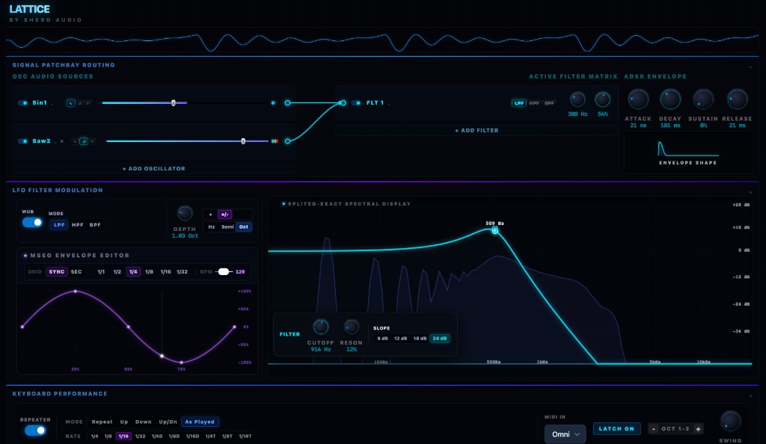Choose HPF type on FLT 1
This screenshot has width=766, height=444.
pyautogui.click(x=534, y=103)
